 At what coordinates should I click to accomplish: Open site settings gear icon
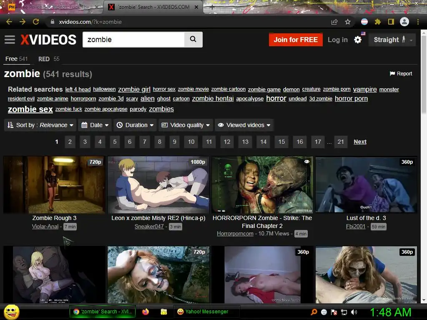click(x=357, y=40)
